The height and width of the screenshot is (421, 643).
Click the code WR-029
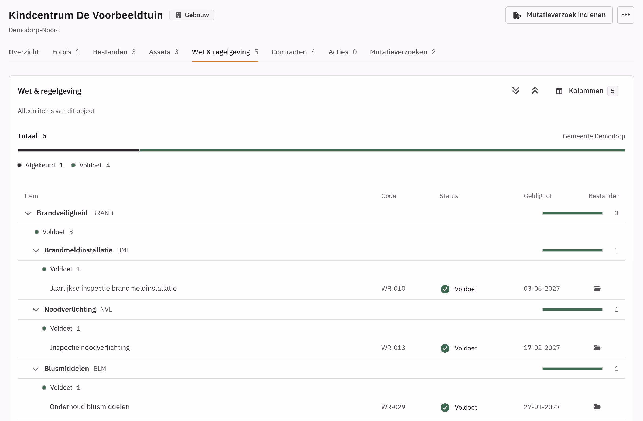click(x=393, y=407)
